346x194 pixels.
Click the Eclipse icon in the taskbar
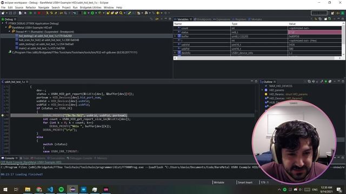point(72,189)
